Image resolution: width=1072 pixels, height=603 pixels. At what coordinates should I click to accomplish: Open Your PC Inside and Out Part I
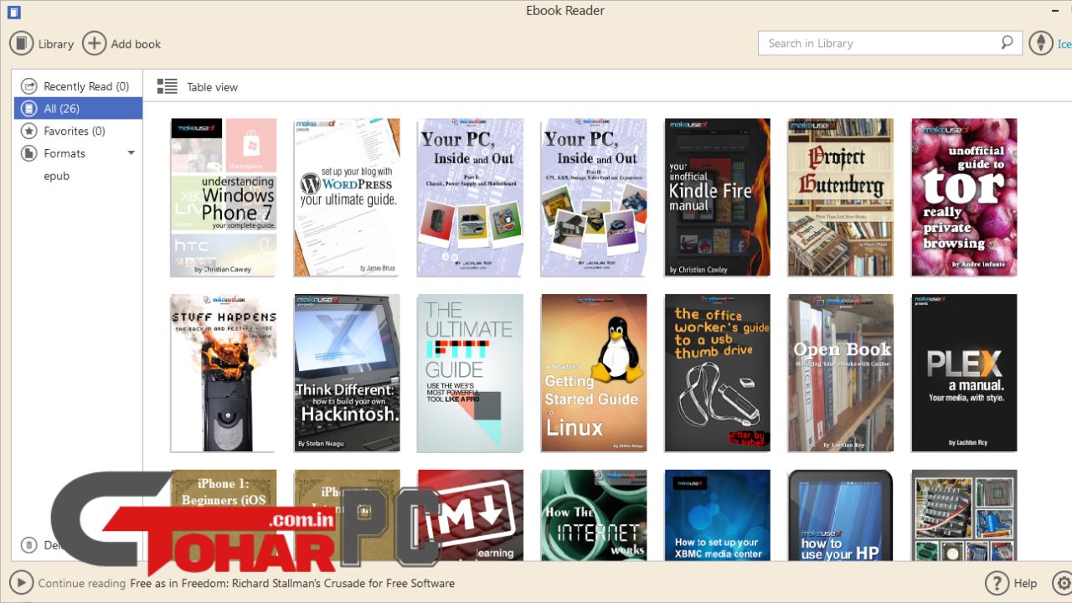click(471, 198)
